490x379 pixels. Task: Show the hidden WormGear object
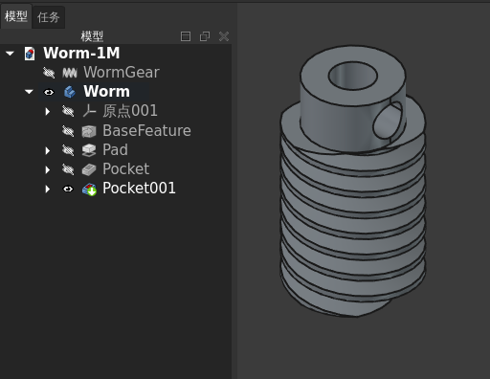49,73
